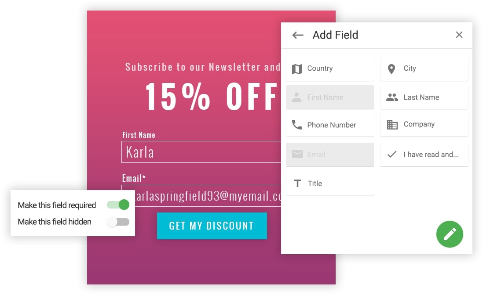Image resolution: width=483 pixels, height=295 pixels.
Task: Click the First Name input containing Karla
Action: [x=201, y=152]
